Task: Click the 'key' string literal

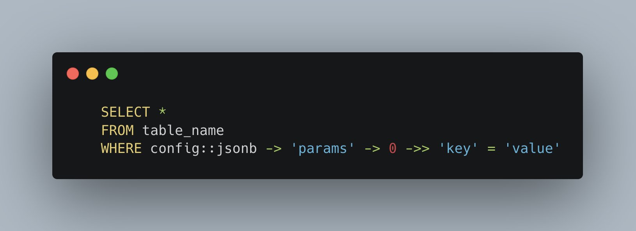Action: [458, 148]
